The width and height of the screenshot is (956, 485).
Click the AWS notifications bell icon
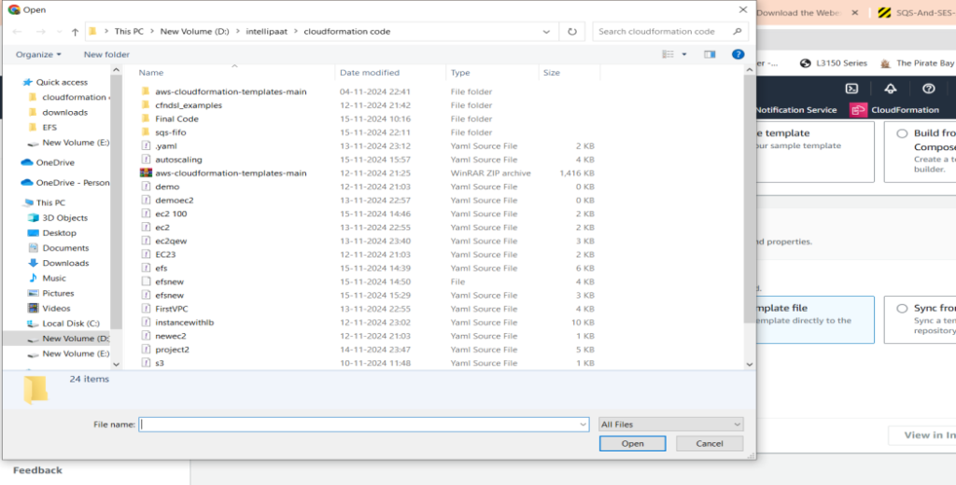click(890, 89)
